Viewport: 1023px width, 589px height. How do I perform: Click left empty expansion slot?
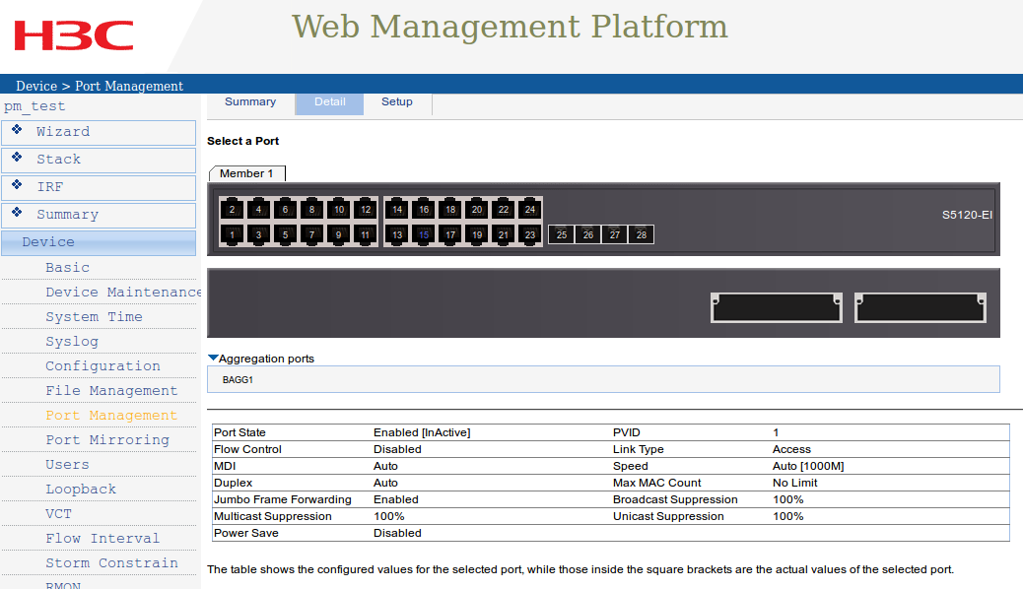tap(777, 308)
